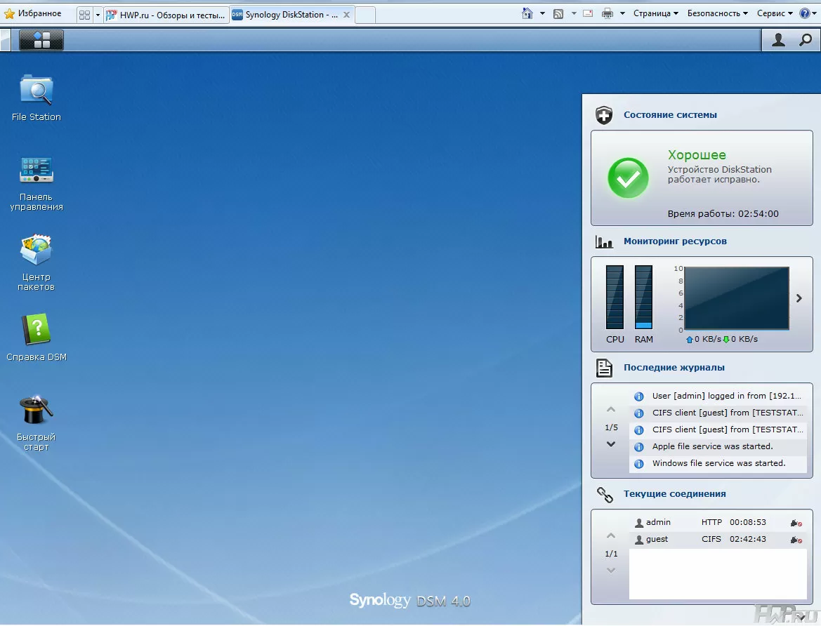Click the CPU usage bar

(x=615, y=298)
